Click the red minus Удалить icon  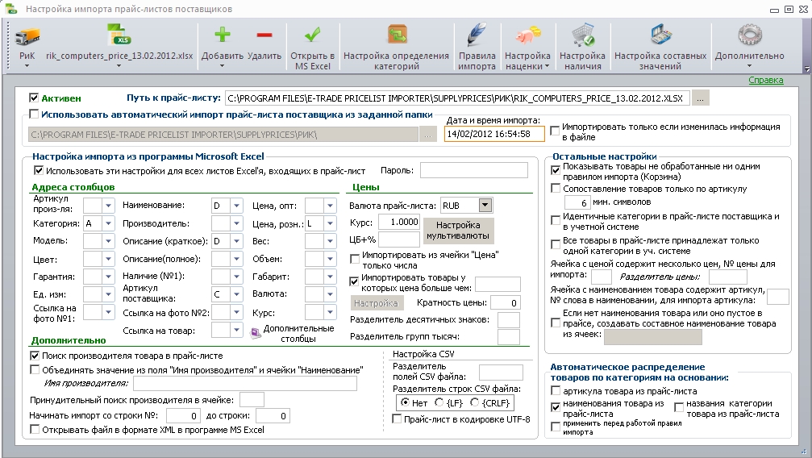pos(264,35)
